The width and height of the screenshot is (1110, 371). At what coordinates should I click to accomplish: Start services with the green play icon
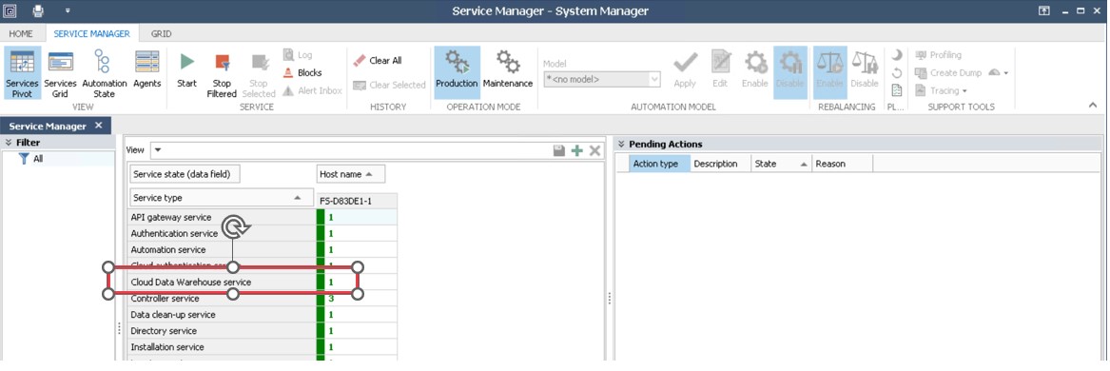pos(186,69)
